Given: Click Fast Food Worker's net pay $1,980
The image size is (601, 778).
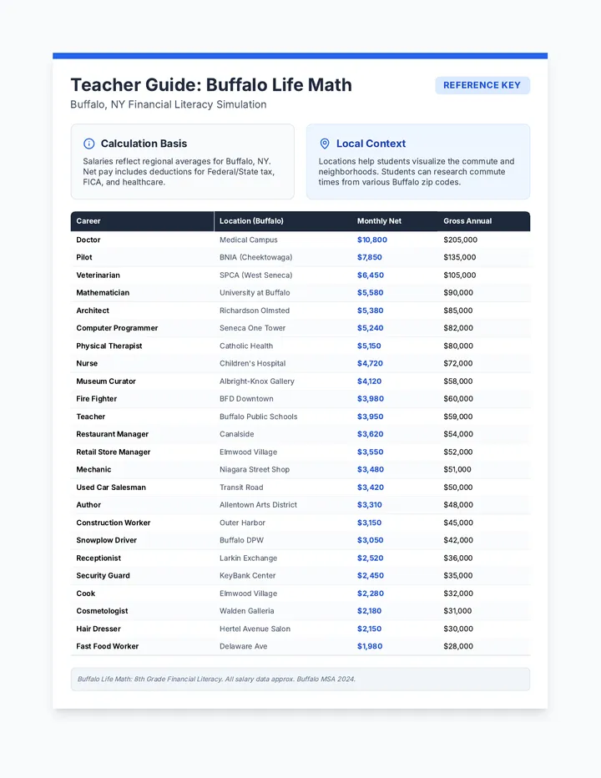Looking at the screenshot, I should 370,646.
